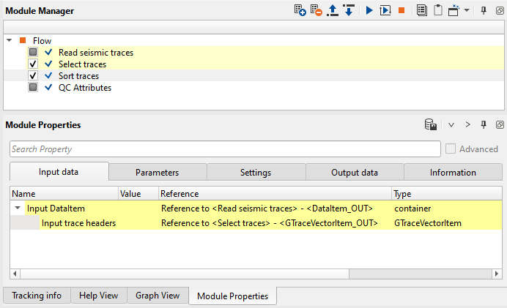Move selected module up with arrow icon
The width and height of the screenshot is (507, 308).
333,11
